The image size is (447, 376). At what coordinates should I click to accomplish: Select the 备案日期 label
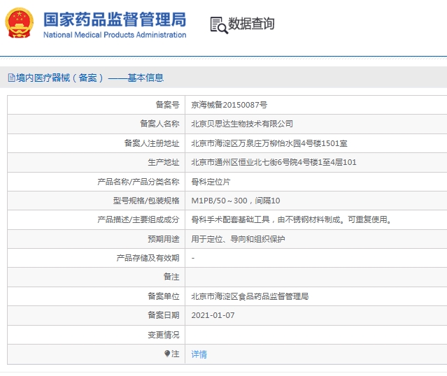(x=164, y=315)
